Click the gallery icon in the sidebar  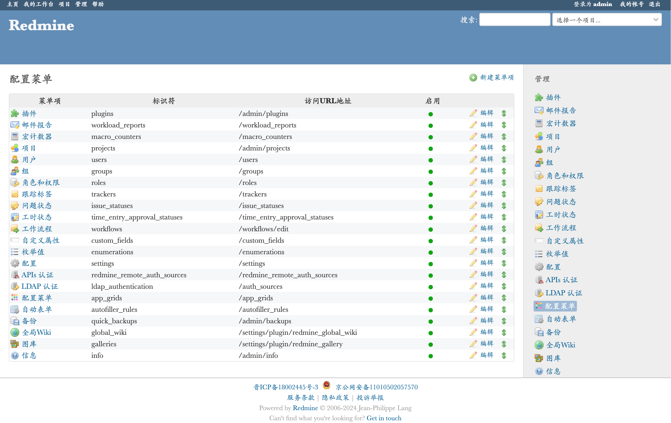pos(539,358)
